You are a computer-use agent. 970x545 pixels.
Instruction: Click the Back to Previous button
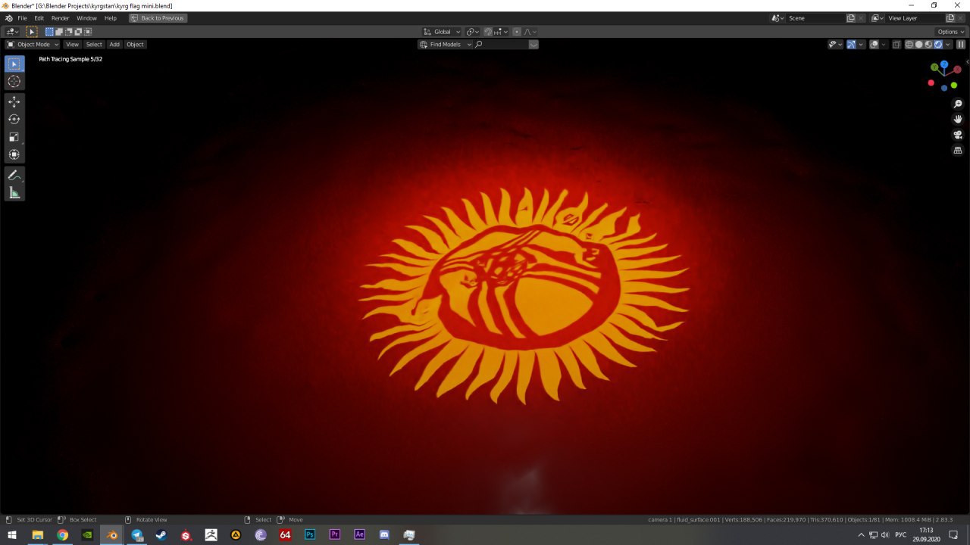(158, 18)
